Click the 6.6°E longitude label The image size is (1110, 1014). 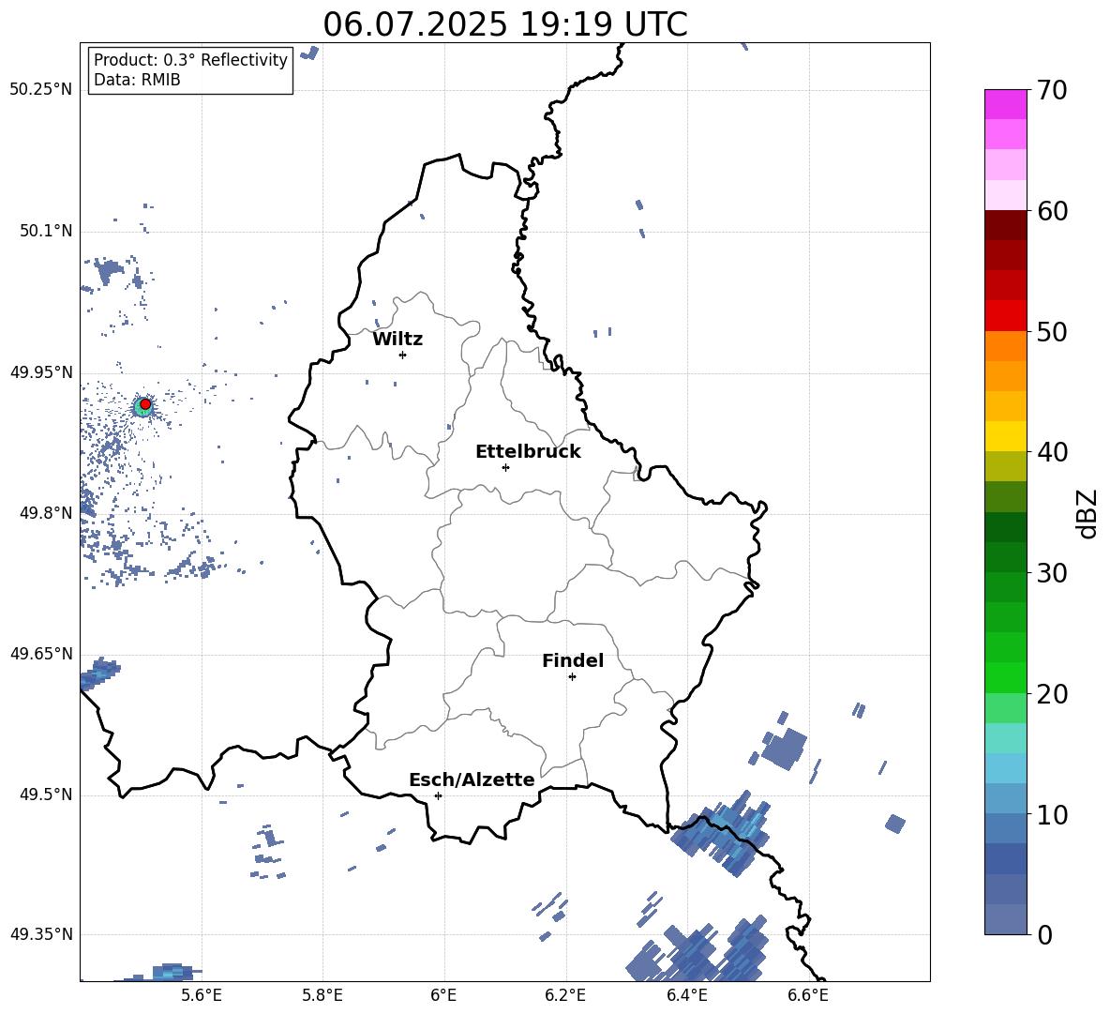point(808,995)
